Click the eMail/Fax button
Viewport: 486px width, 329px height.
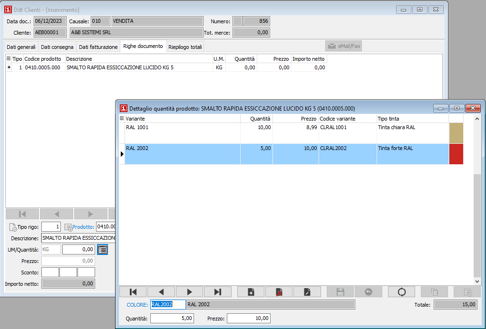(x=343, y=46)
